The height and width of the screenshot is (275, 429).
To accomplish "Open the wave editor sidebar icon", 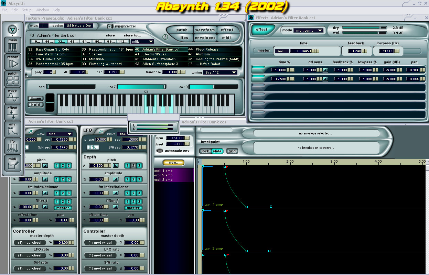I will point(13,96).
